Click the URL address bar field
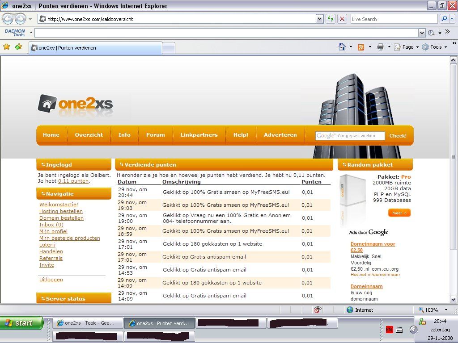 coord(177,19)
